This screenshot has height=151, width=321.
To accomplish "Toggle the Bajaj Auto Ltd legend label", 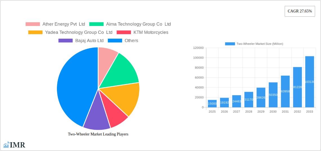I will point(90,41).
